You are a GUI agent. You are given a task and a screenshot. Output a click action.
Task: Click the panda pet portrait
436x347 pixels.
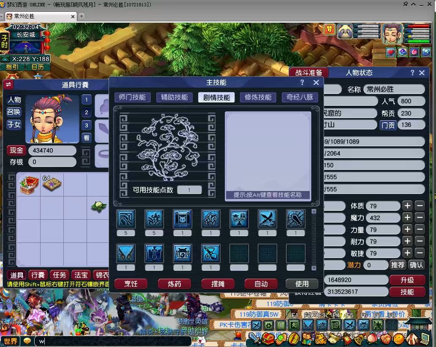(345, 31)
